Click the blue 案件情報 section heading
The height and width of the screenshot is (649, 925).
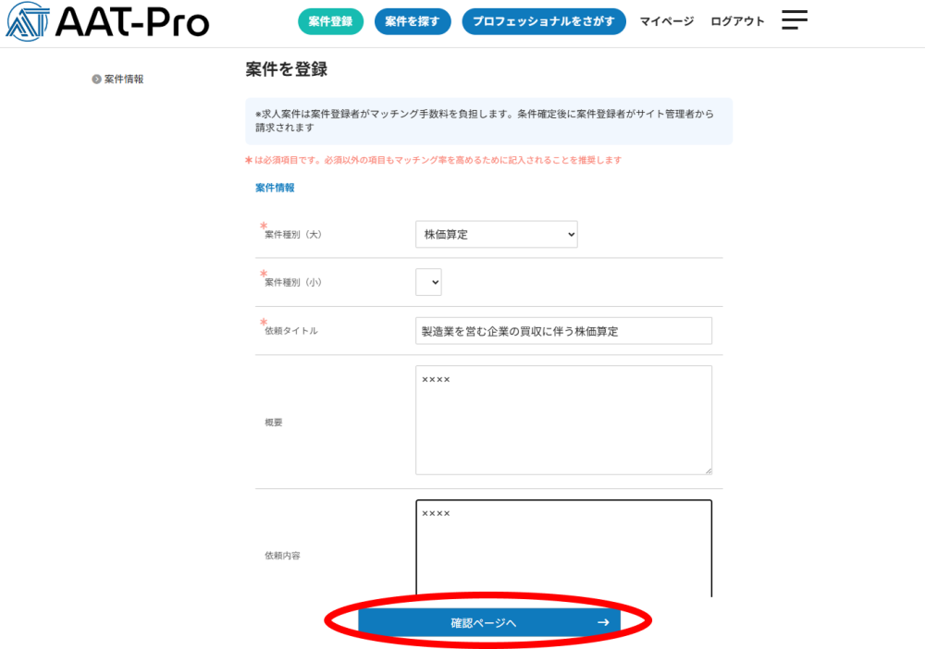[x=275, y=188]
